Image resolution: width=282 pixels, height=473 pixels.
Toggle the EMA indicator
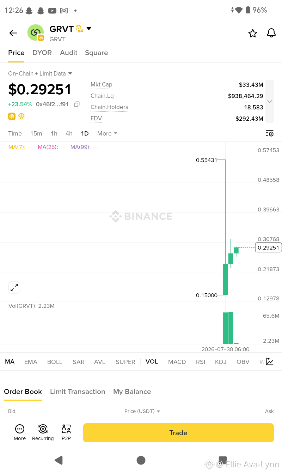coord(31,362)
